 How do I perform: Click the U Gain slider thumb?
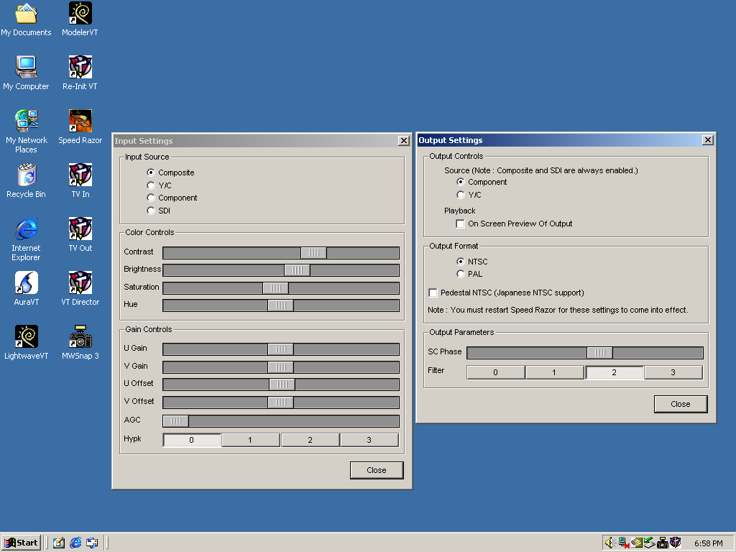(281, 349)
